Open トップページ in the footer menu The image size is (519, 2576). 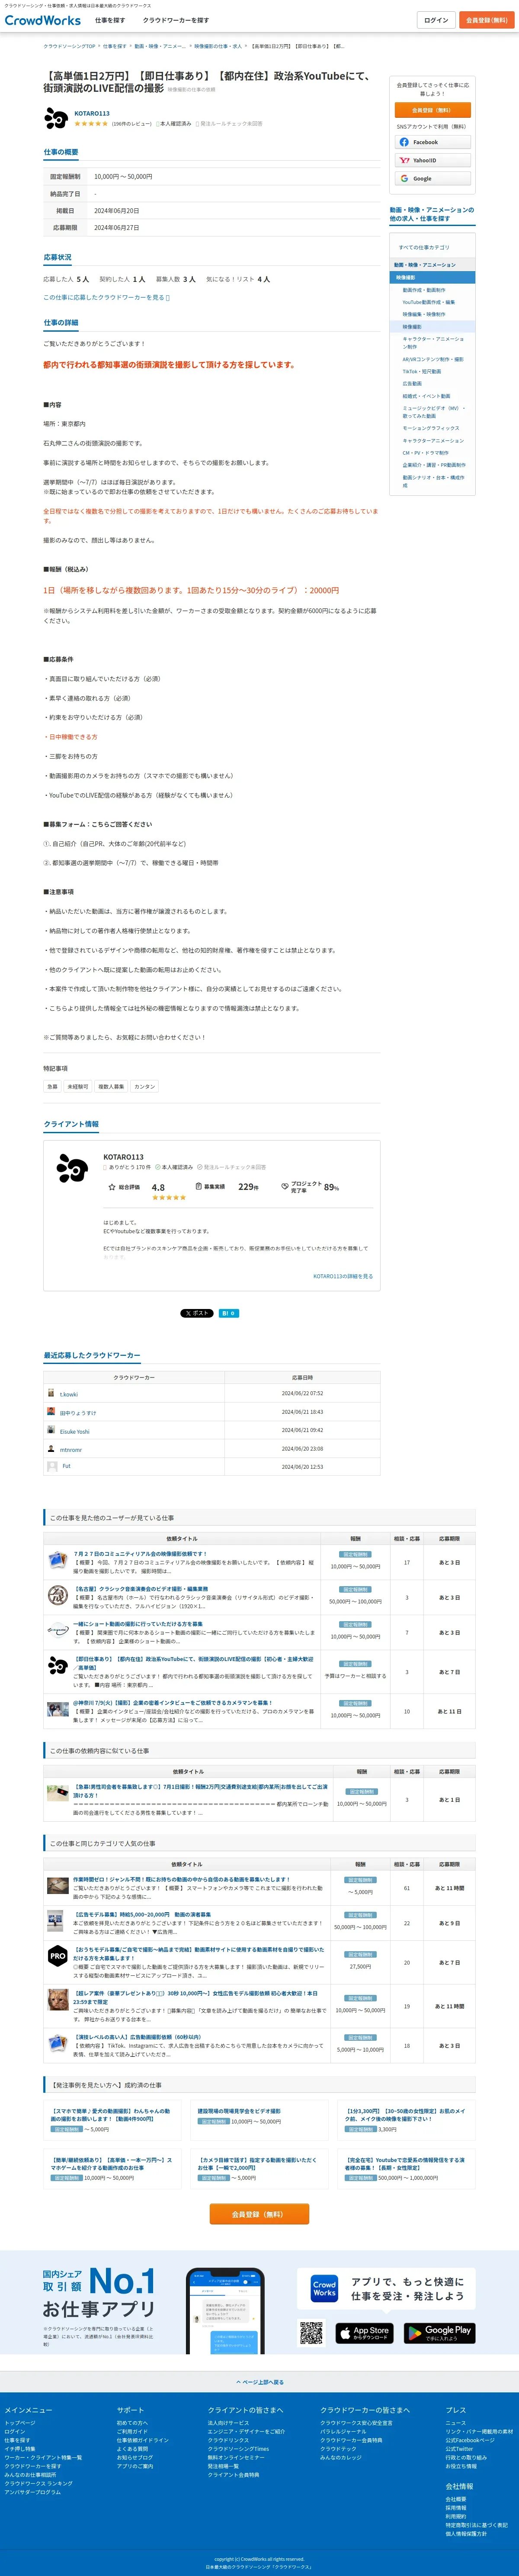point(20,2423)
